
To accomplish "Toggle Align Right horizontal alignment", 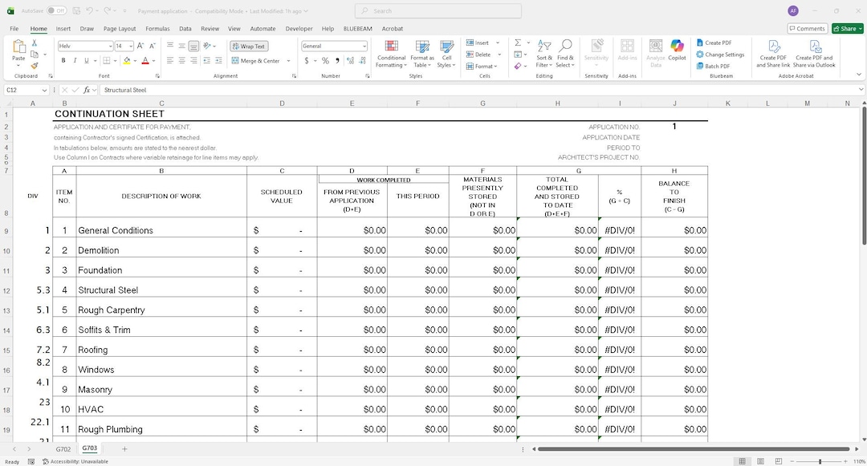I will [193, 61].
